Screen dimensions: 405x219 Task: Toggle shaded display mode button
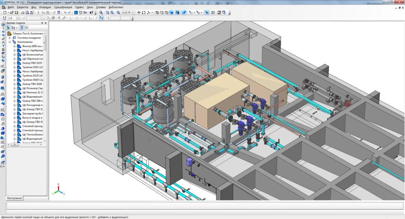pos(171,12)
